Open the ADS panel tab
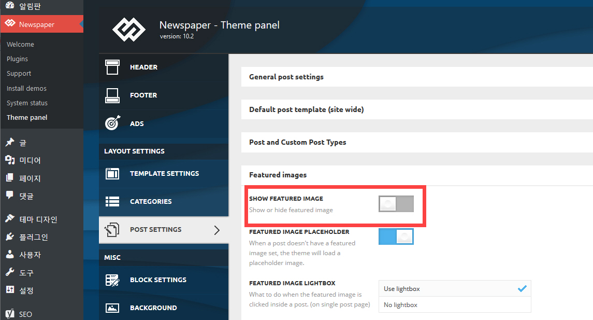The width and height of the screenshot is (593, 320). 164,123
